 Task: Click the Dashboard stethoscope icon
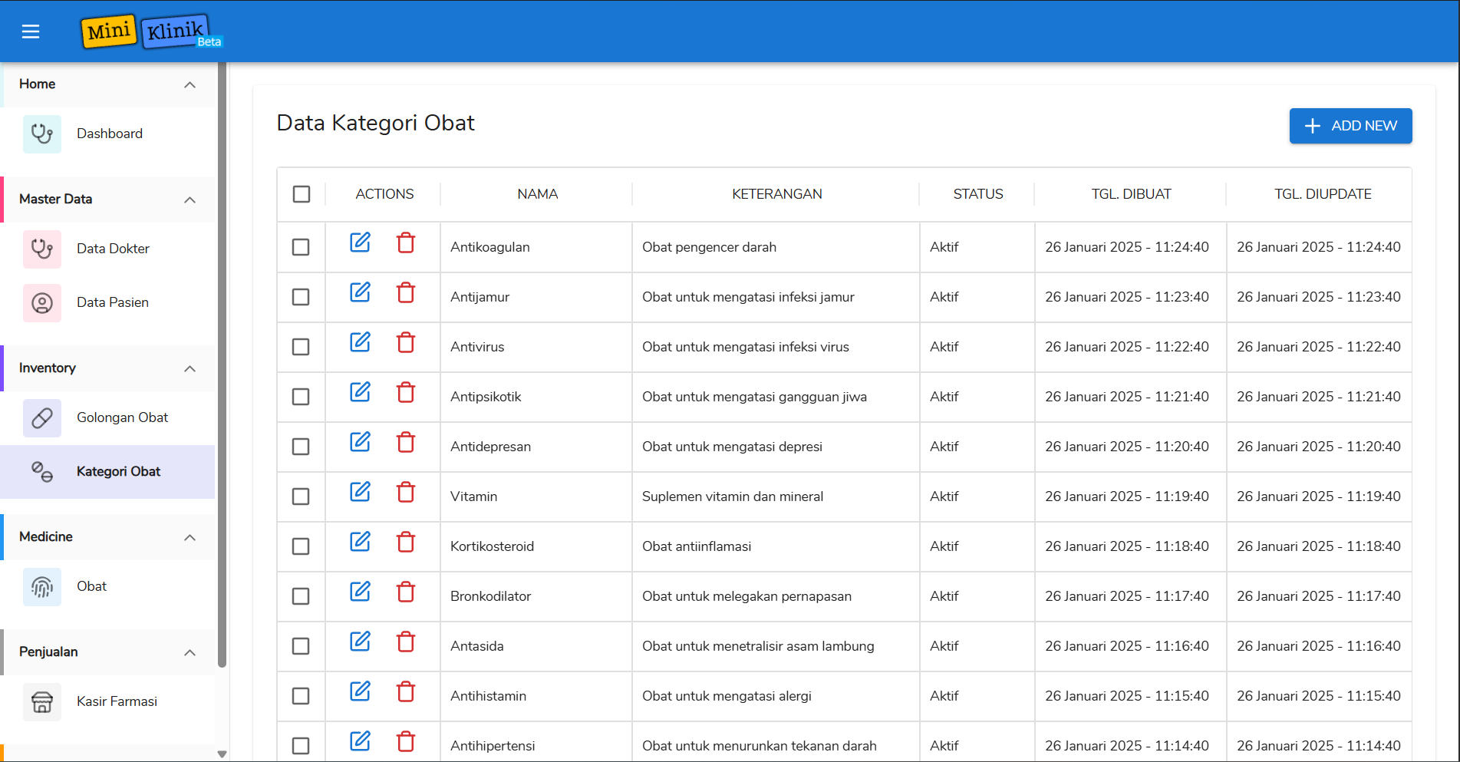point(42,134)
